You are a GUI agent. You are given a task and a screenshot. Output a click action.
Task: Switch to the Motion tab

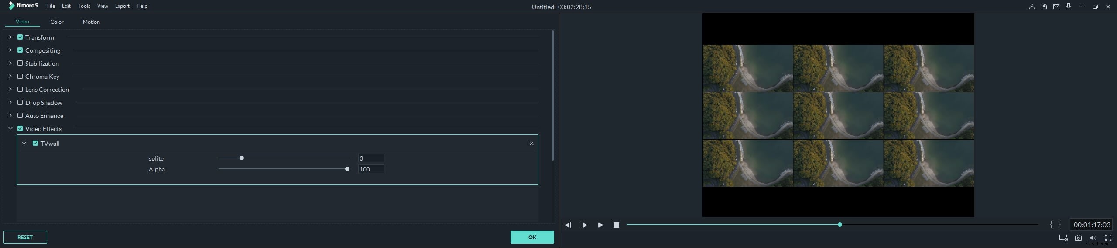pos(91,22)
